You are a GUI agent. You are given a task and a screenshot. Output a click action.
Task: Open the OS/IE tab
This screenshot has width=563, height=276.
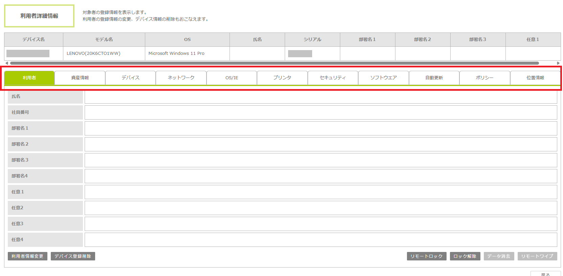click(x=232, y=78)
